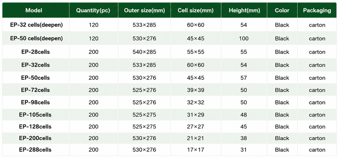
Task: Click the Outer size(mm) header
Action: tap(144, 10)
